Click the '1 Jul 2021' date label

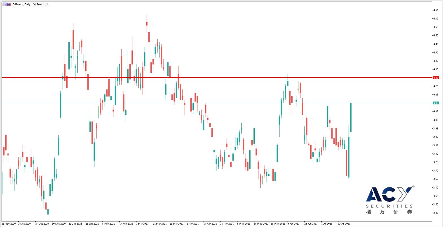pos(327,224)
